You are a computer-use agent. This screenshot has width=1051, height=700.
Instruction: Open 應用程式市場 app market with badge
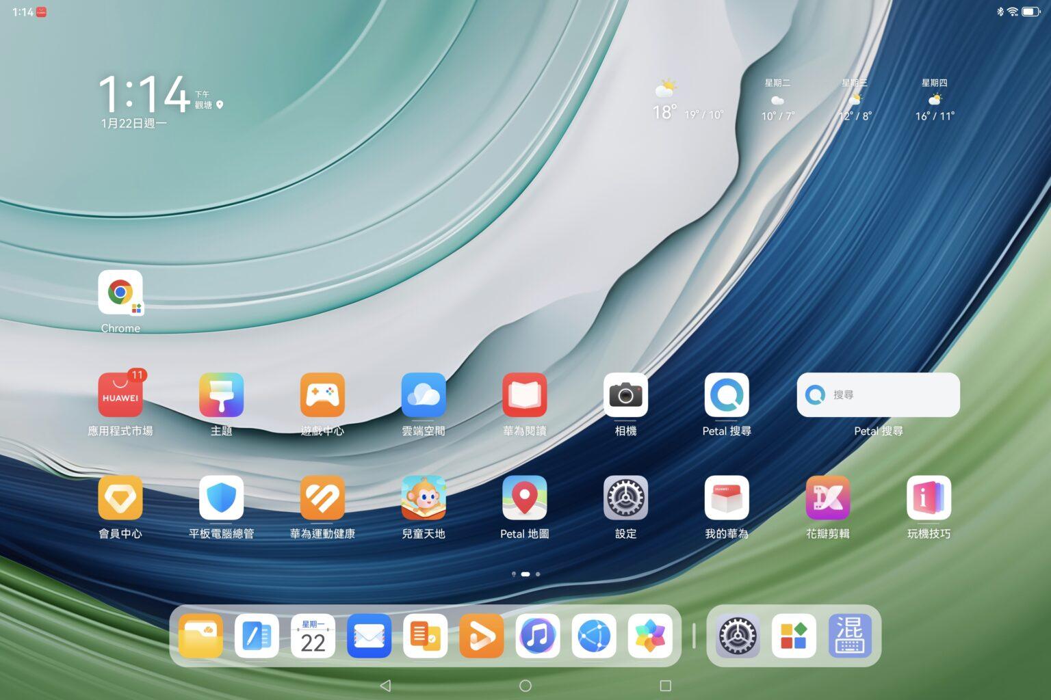(120, 395)
